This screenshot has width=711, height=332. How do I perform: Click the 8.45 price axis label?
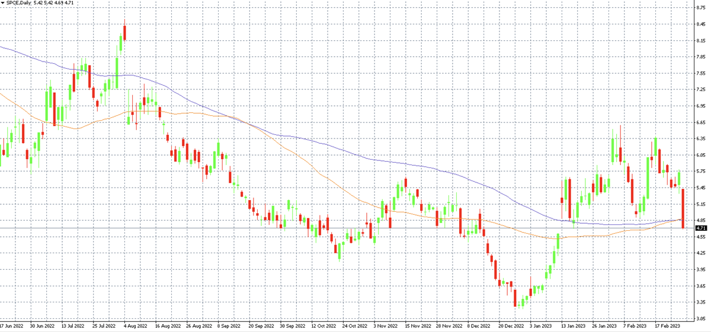[701, 24]
